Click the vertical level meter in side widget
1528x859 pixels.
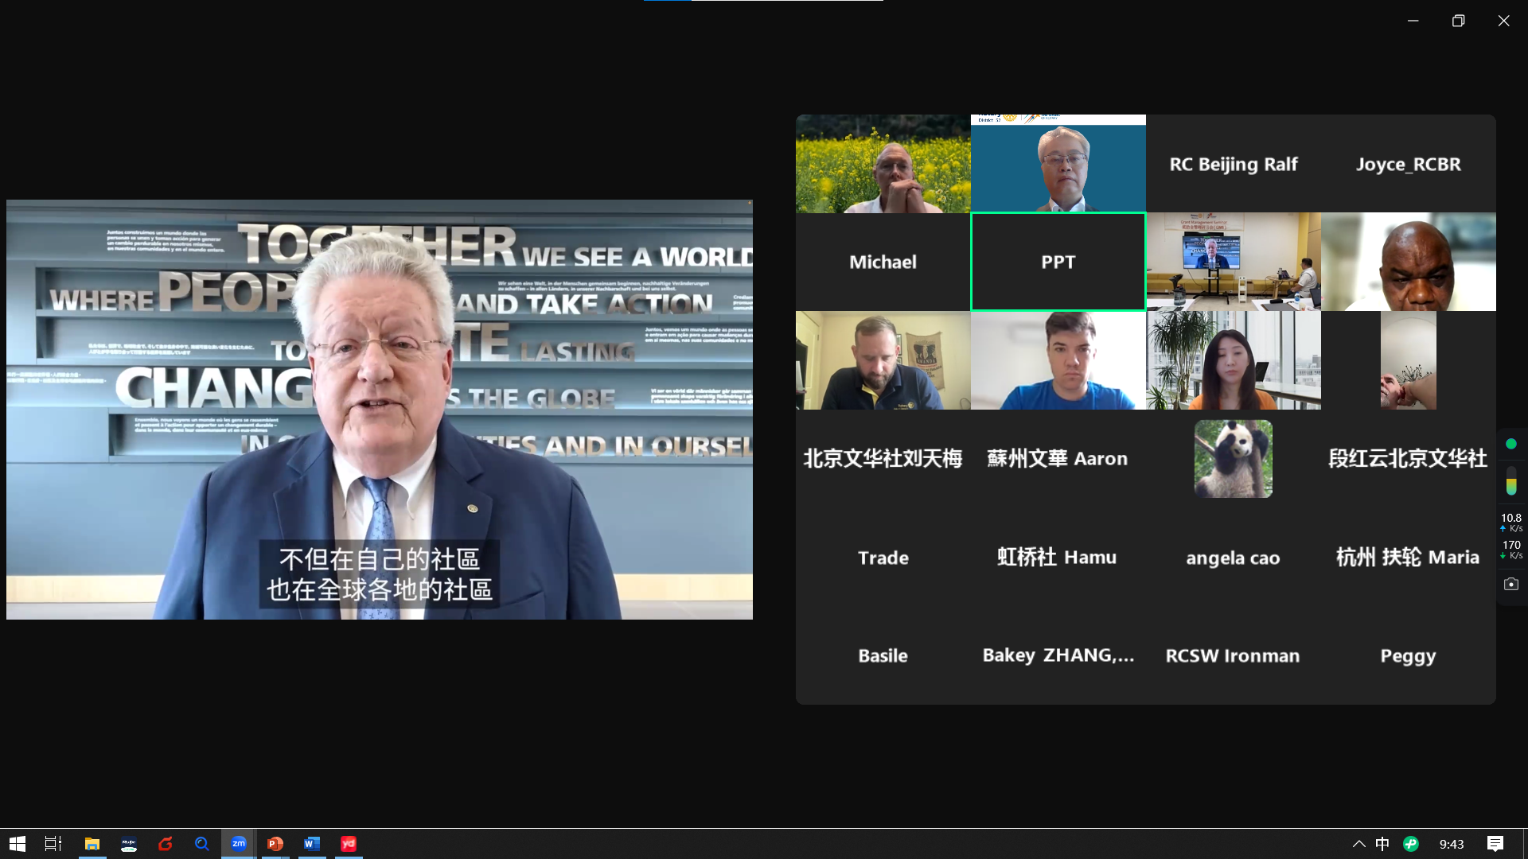point(1511,481)
